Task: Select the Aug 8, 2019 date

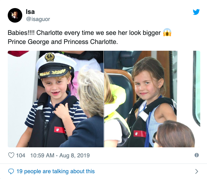Action: [74, 155]
